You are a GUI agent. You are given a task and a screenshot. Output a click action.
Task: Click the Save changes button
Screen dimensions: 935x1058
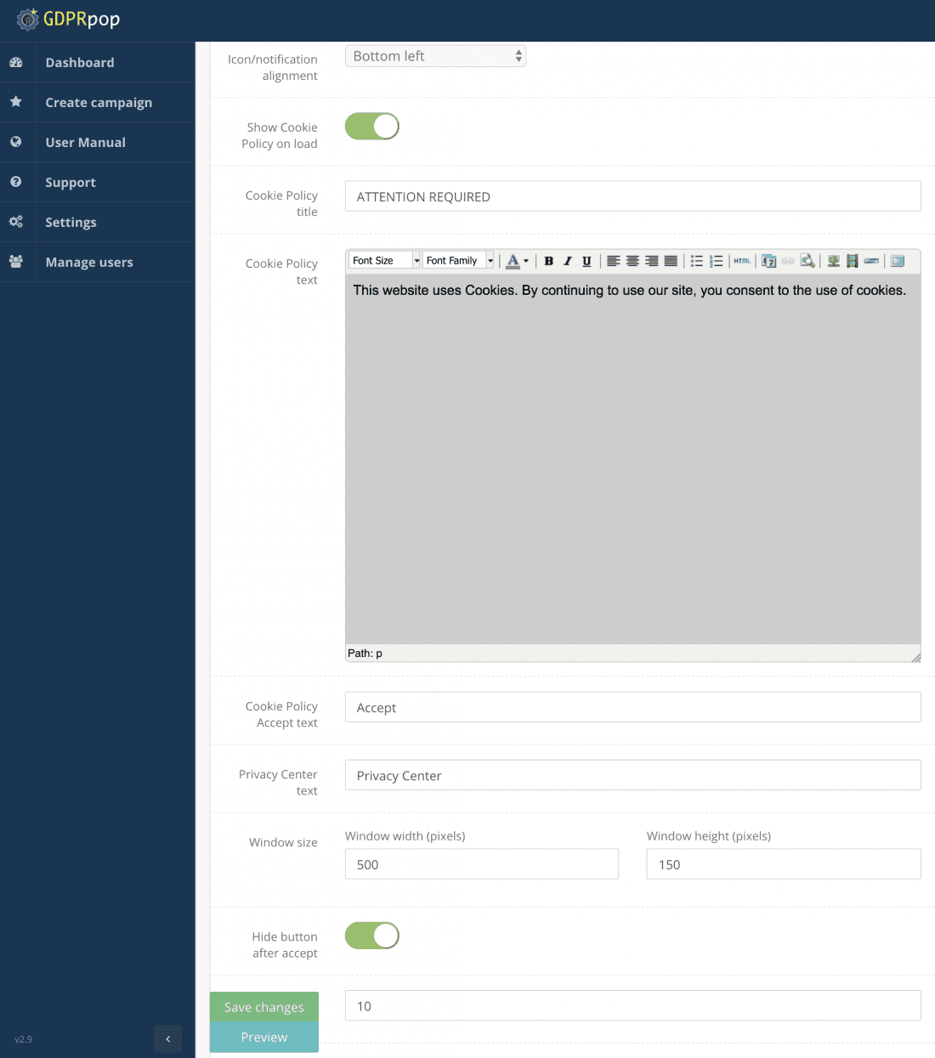click(x=264, y=1007)
